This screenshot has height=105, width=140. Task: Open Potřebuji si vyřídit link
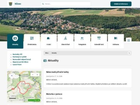coord(20,57)
